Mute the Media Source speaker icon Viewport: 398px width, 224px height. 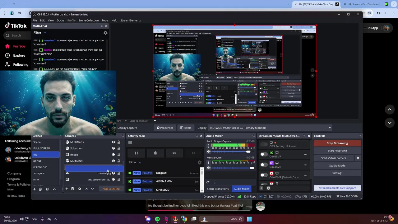click(x=209, y=168)
